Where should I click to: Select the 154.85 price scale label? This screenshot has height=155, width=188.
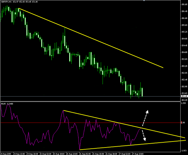[184, 39]
